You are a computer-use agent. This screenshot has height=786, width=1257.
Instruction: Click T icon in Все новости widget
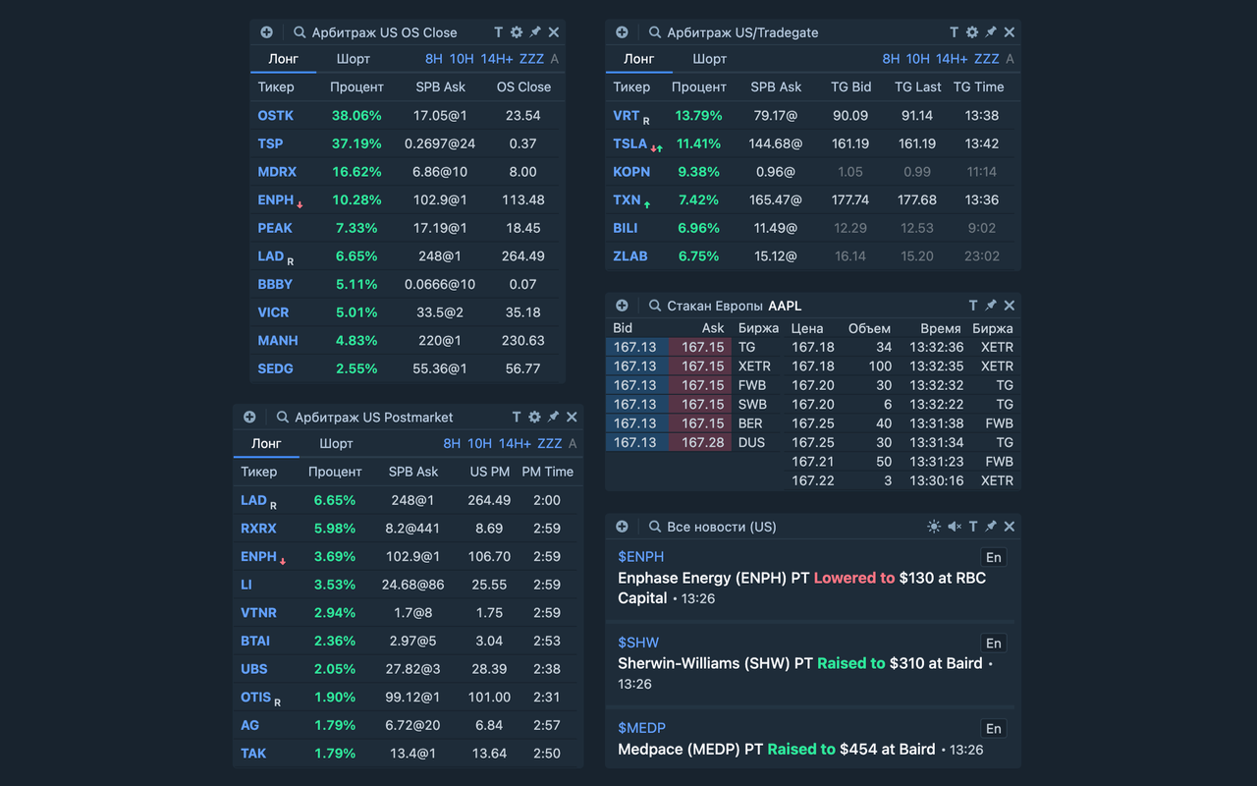coord(972,527)
